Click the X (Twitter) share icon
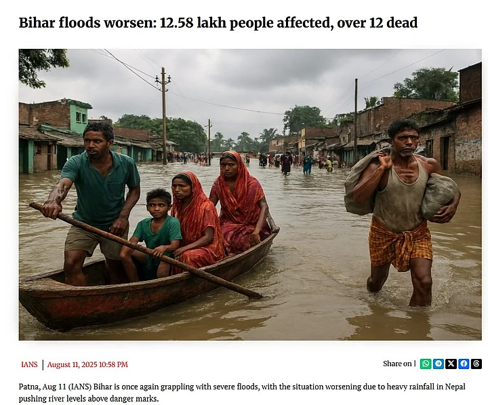The height and width of the screenshot is (405, 488). click(x=451, y=364)
